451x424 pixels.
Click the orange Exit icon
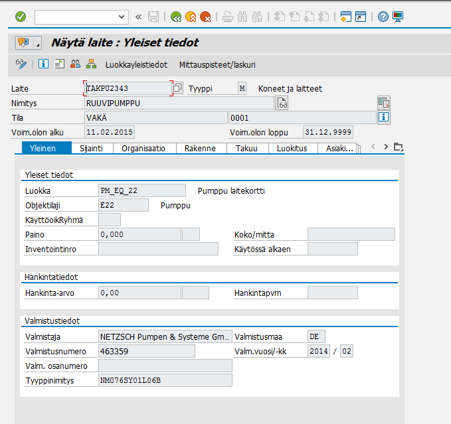tap(191, 17)
